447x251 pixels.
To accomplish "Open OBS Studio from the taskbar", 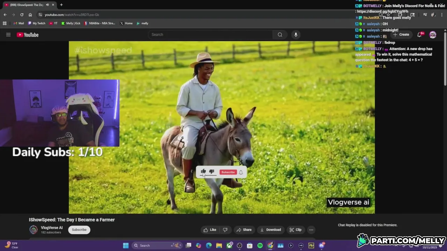I will pos(240,245).
